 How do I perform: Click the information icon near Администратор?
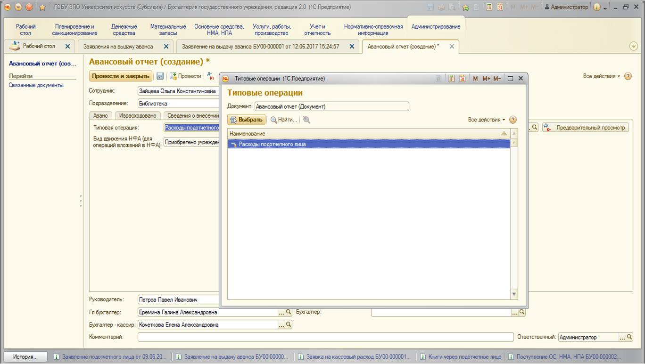click(596, 7)
